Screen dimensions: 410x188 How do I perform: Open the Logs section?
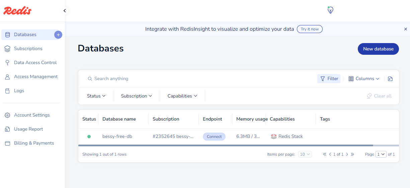click(x=19, y=90)
